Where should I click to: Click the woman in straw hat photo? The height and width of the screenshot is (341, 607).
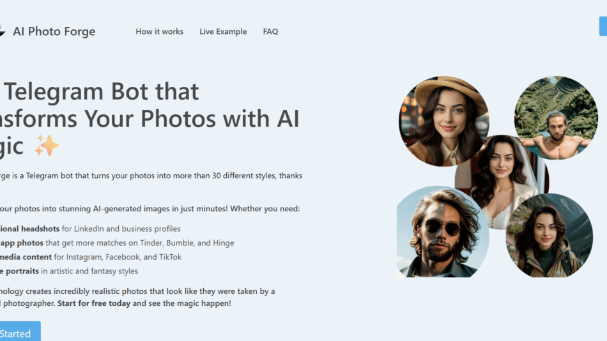443,121
